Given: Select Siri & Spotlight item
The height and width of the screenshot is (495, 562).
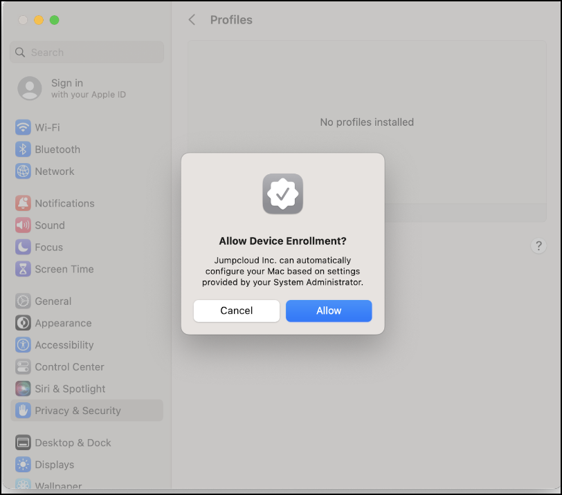Looking at the screenshot, I should [70, 389].
